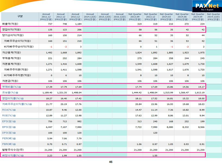Select the Annual 2013.12 column header

point(75,17)
